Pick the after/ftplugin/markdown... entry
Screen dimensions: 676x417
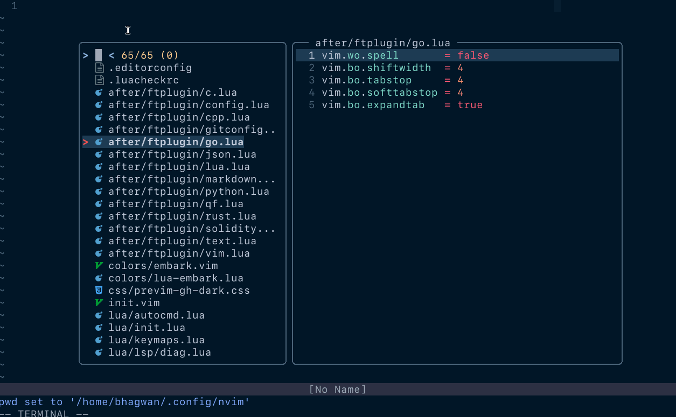coord(192,179)
